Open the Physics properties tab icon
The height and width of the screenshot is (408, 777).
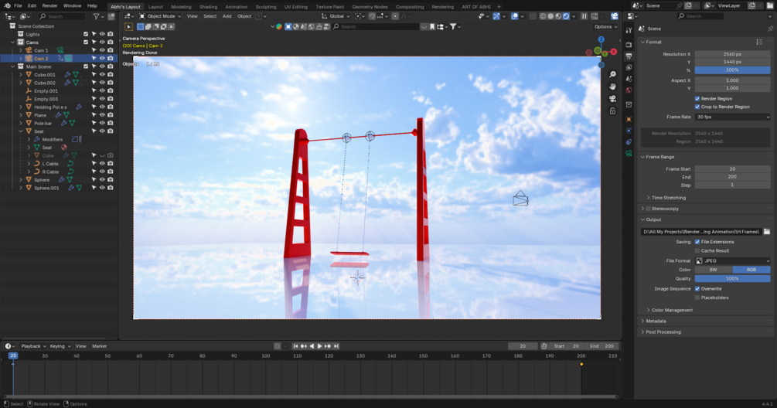(x=629, y=131)
